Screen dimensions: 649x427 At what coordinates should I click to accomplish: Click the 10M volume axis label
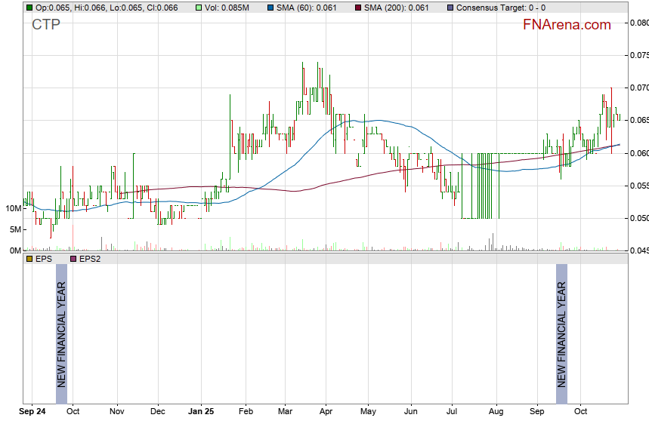(12, 208)
